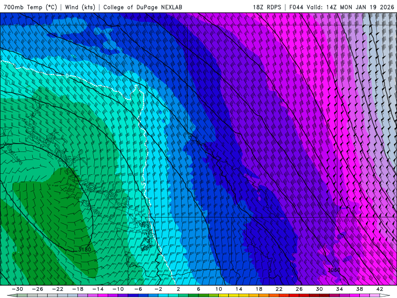397x298 pixels.
Task: Click the "Wind (kts)" header label
Action: click(80, 7)
